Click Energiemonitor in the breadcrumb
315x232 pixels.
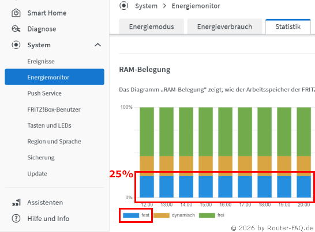coord(196,6)
